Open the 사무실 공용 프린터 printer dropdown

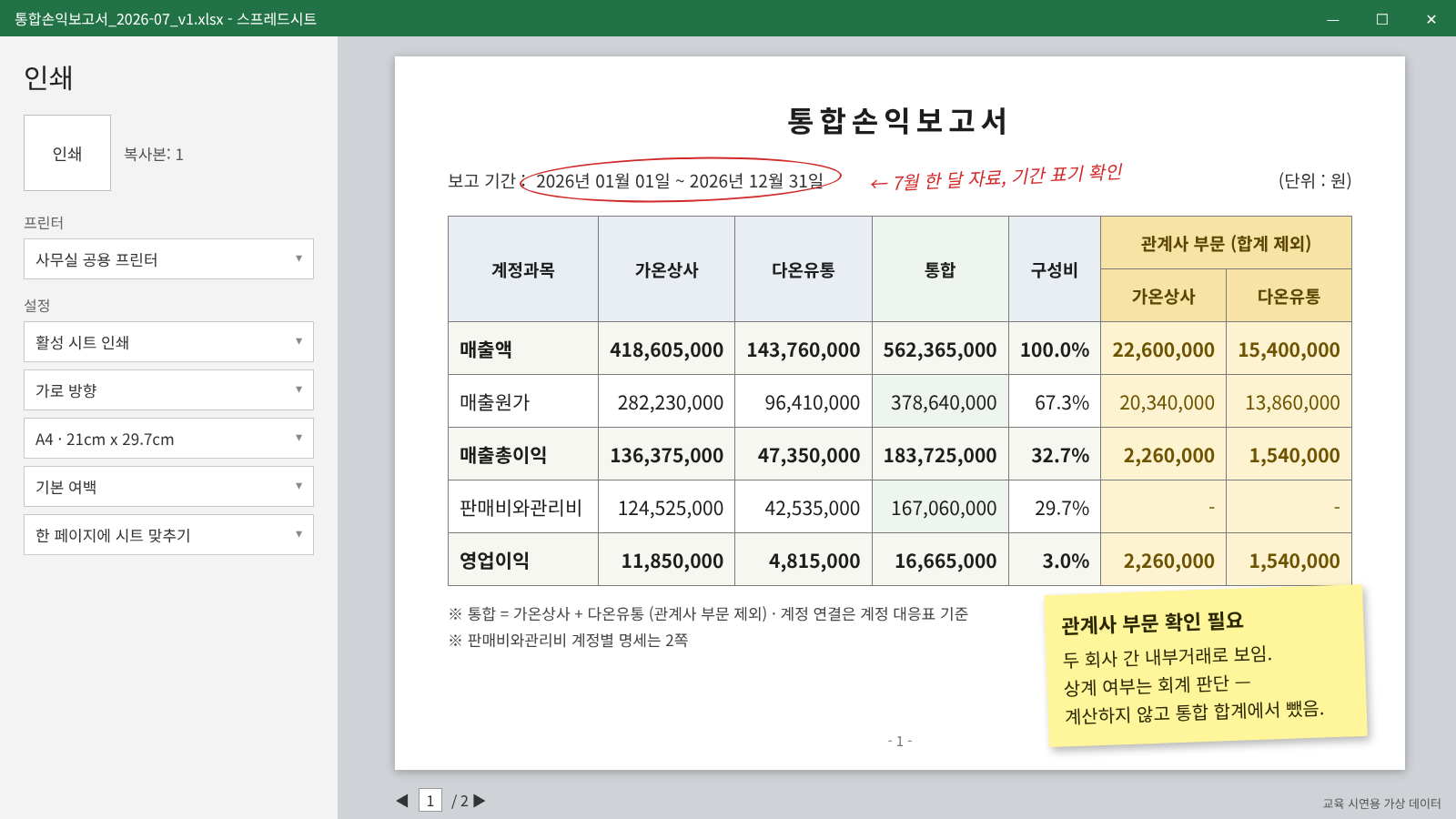click(x=168, y=259)
